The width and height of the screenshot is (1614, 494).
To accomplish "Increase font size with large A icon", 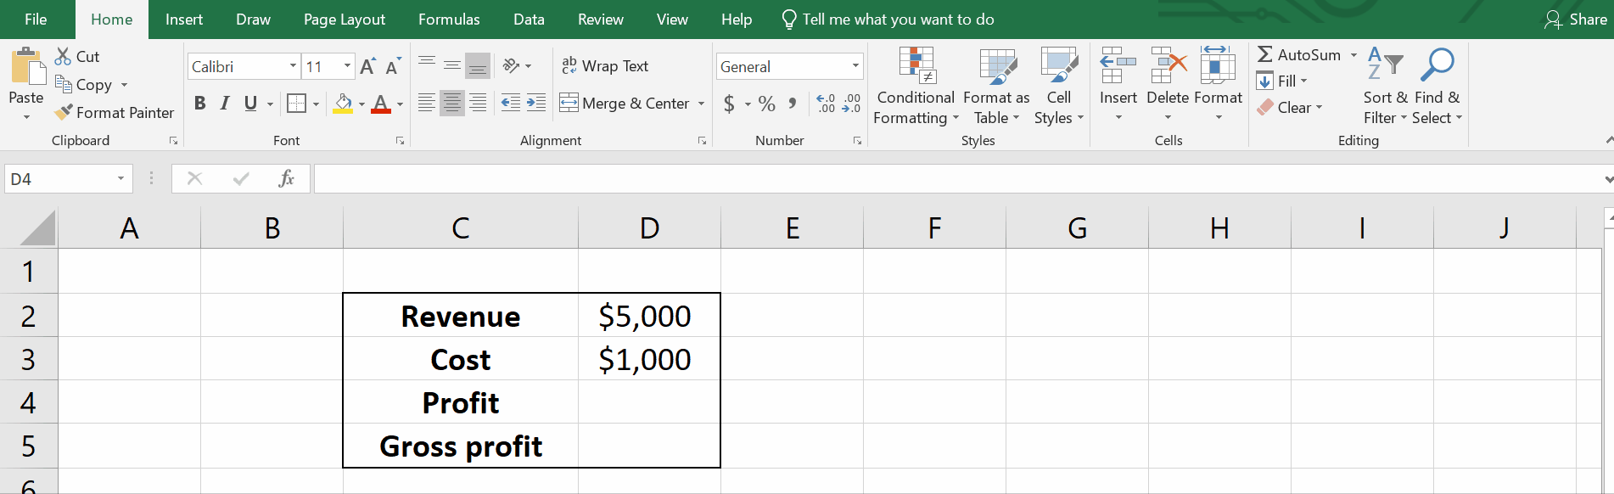I will 367,66.
